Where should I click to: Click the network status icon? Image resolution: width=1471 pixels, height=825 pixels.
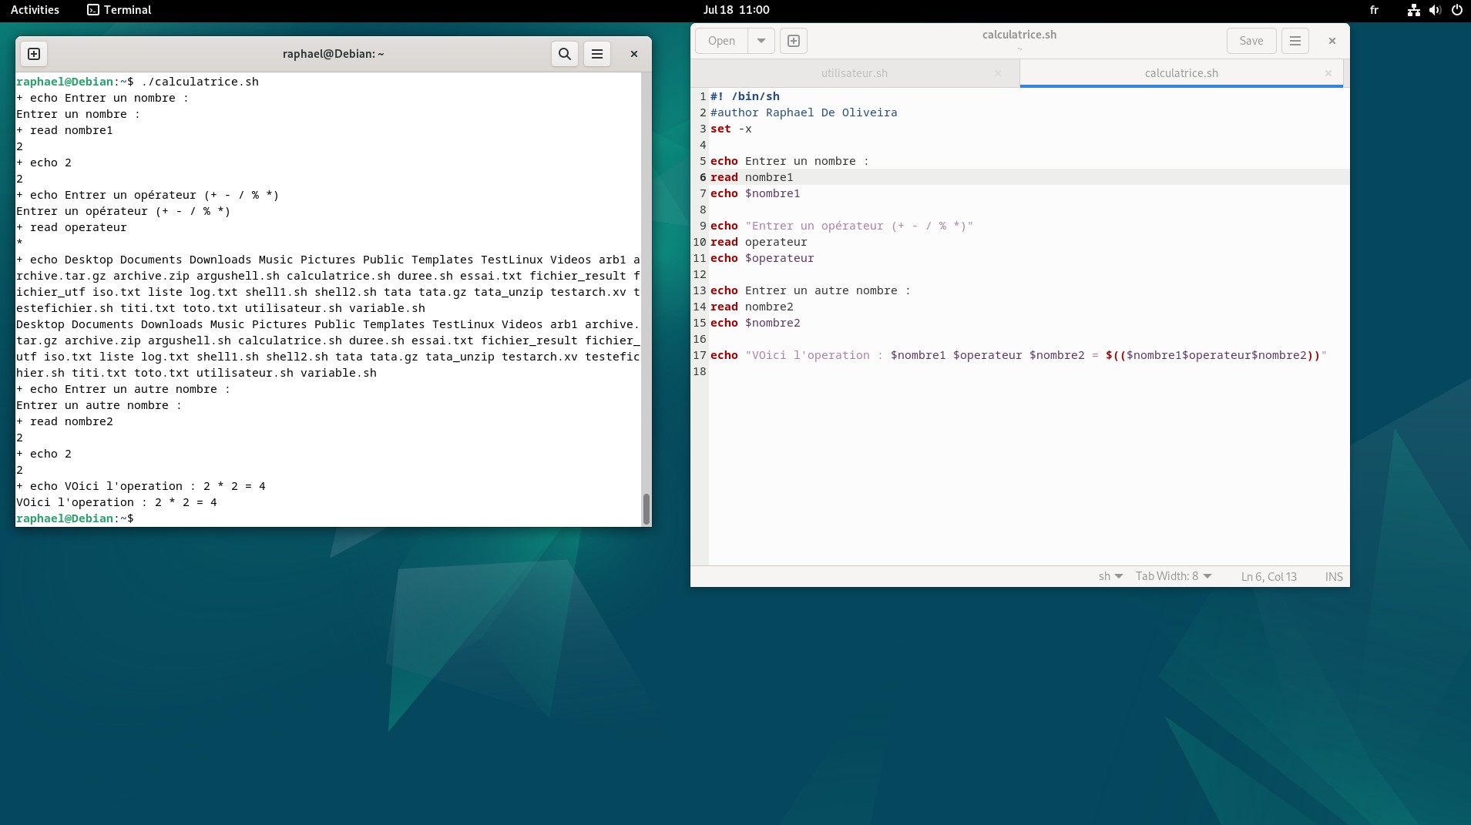pos(1413,10)
